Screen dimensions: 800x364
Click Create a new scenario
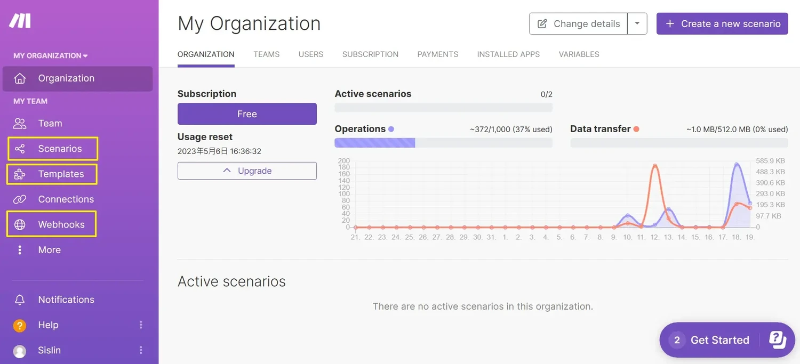(722, 24)
